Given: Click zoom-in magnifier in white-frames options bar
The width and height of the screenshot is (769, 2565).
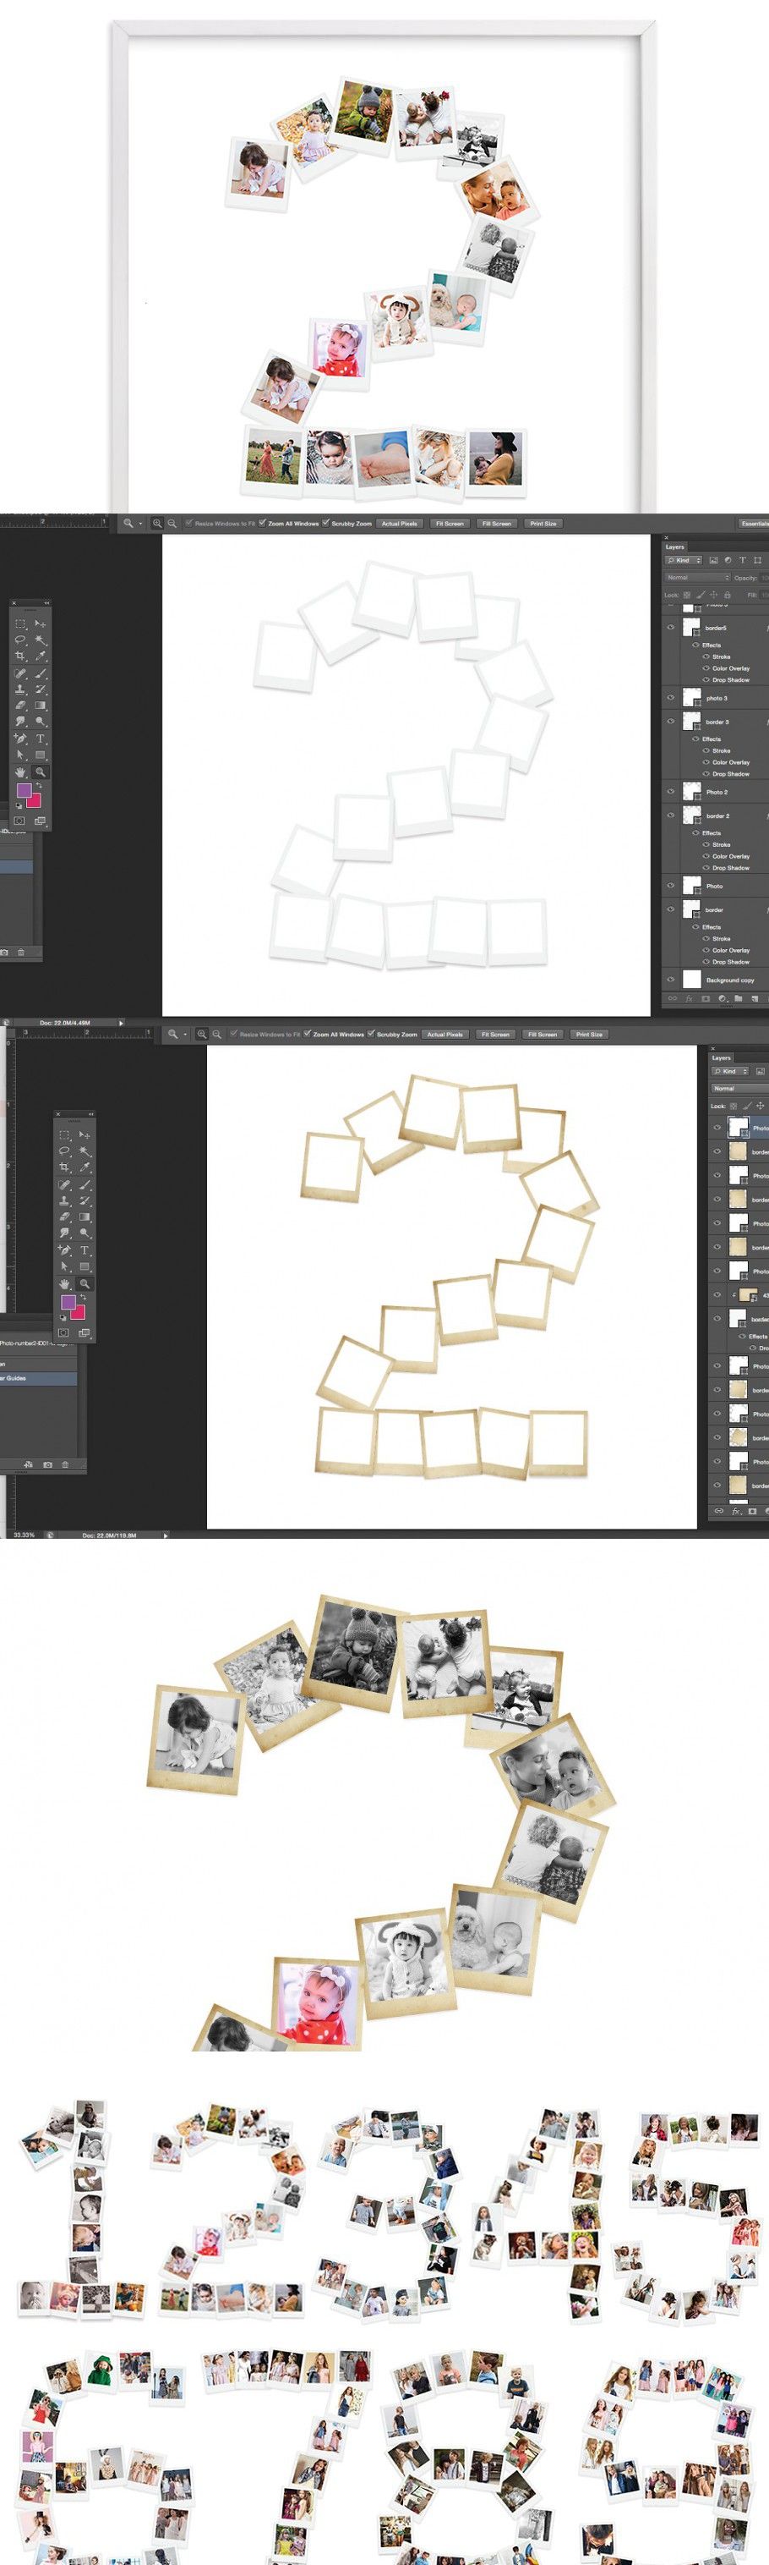Looking at the screenshot, I should [x=157, y=523].
